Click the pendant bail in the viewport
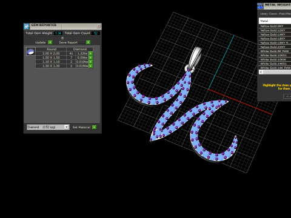This screenshot has width=291, height=218. click(x=195, y=59)
